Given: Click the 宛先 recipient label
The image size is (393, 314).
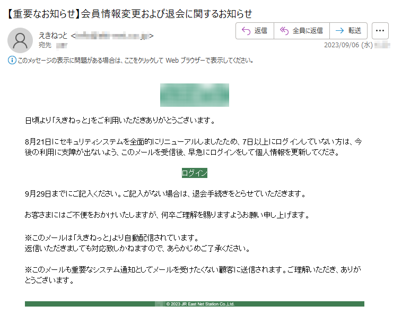Looking at the screenshot, I should (x=45, y=45).
